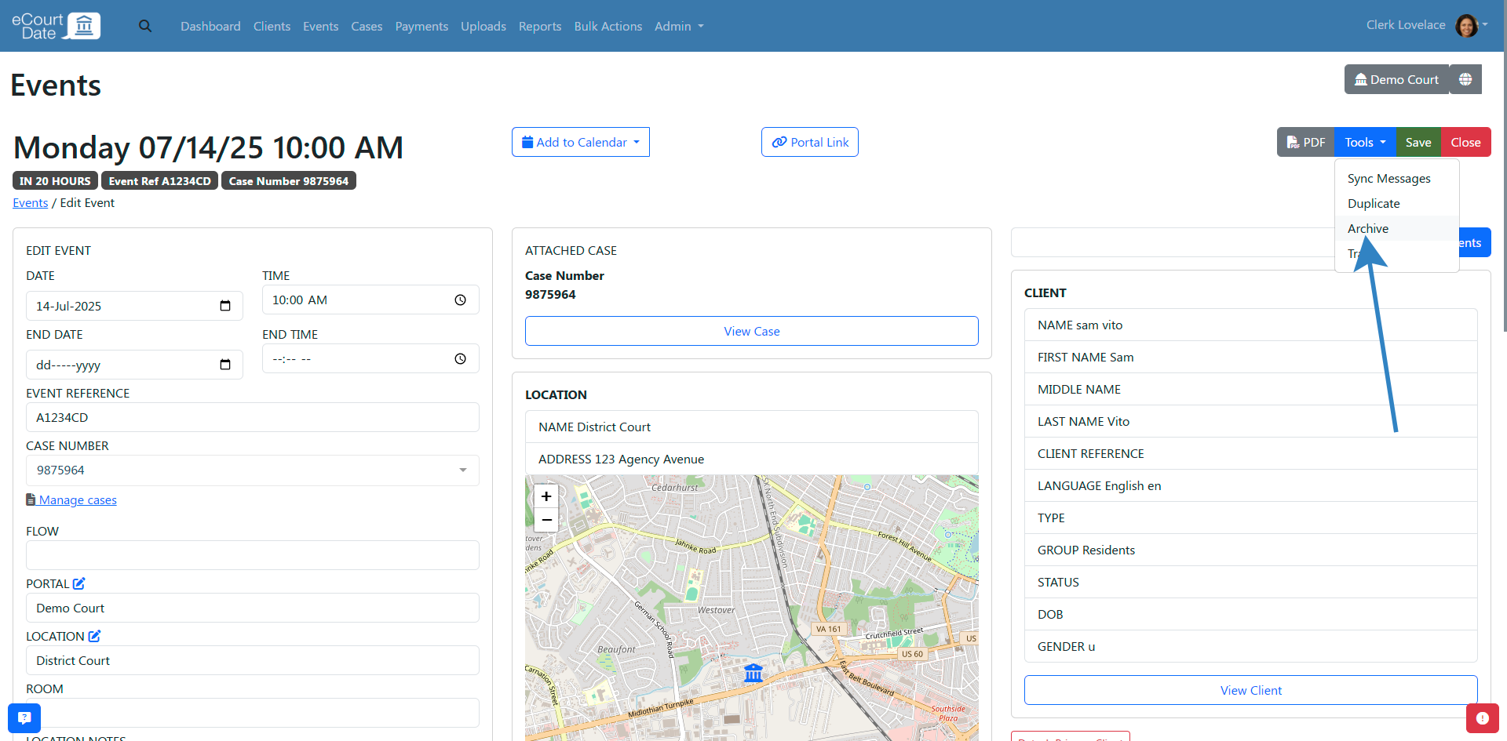Image resolution: width=1507 pixels, height=741 pixels.
Task: Open the Dashboard nav item
Action: (210, 26)
